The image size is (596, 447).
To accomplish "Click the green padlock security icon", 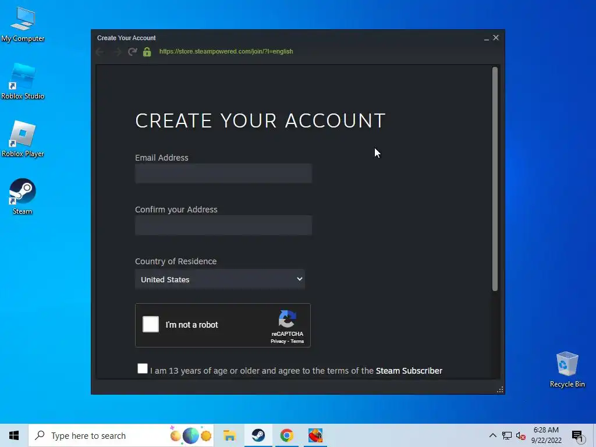I will 147,52.
